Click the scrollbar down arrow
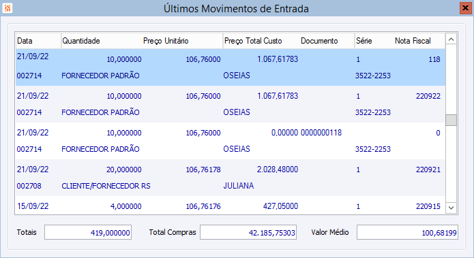 pyautogui.click(x=451, y=208)
